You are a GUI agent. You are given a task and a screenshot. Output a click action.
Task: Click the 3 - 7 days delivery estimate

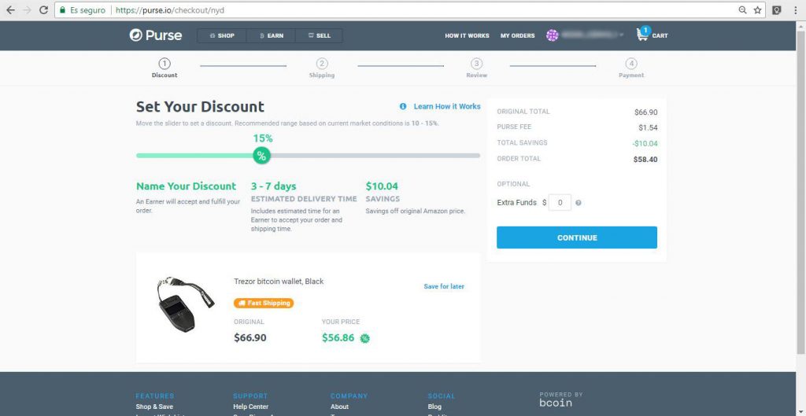coord(273,186)
